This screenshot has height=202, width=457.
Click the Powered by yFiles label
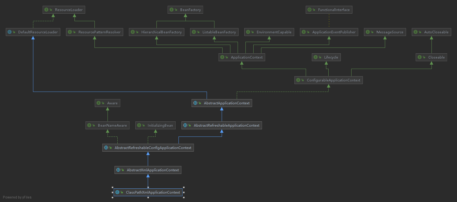(x=17, y=197)
